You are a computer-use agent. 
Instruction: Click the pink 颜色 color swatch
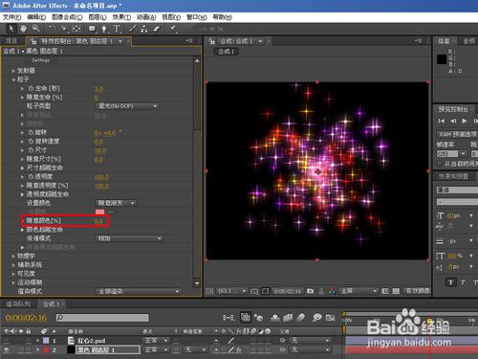(x=100, y=212)
